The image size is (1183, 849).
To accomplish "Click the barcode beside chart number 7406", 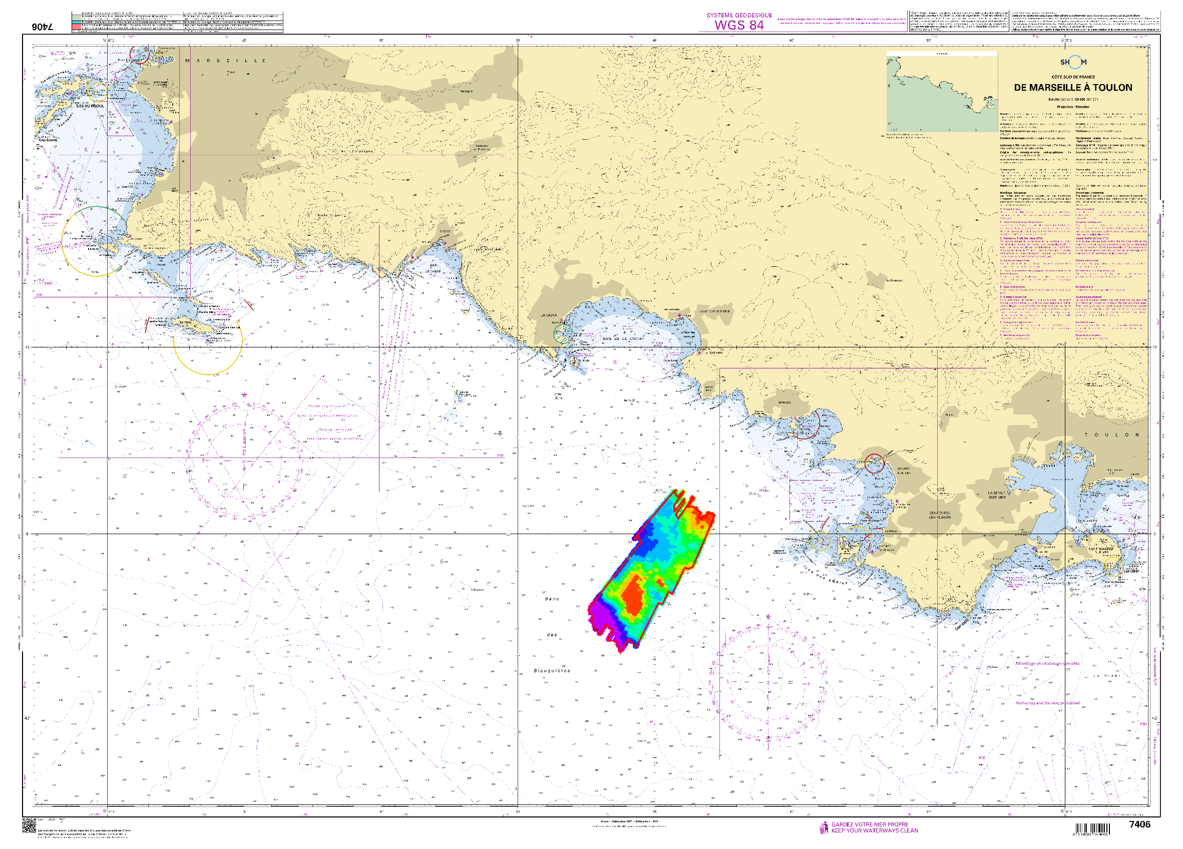I will click(1093, 829).
